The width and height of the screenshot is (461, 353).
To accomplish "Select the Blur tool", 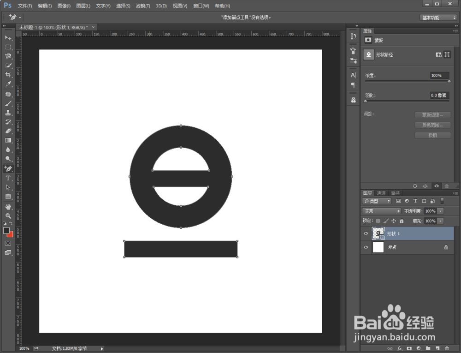I will click(8, 150).
